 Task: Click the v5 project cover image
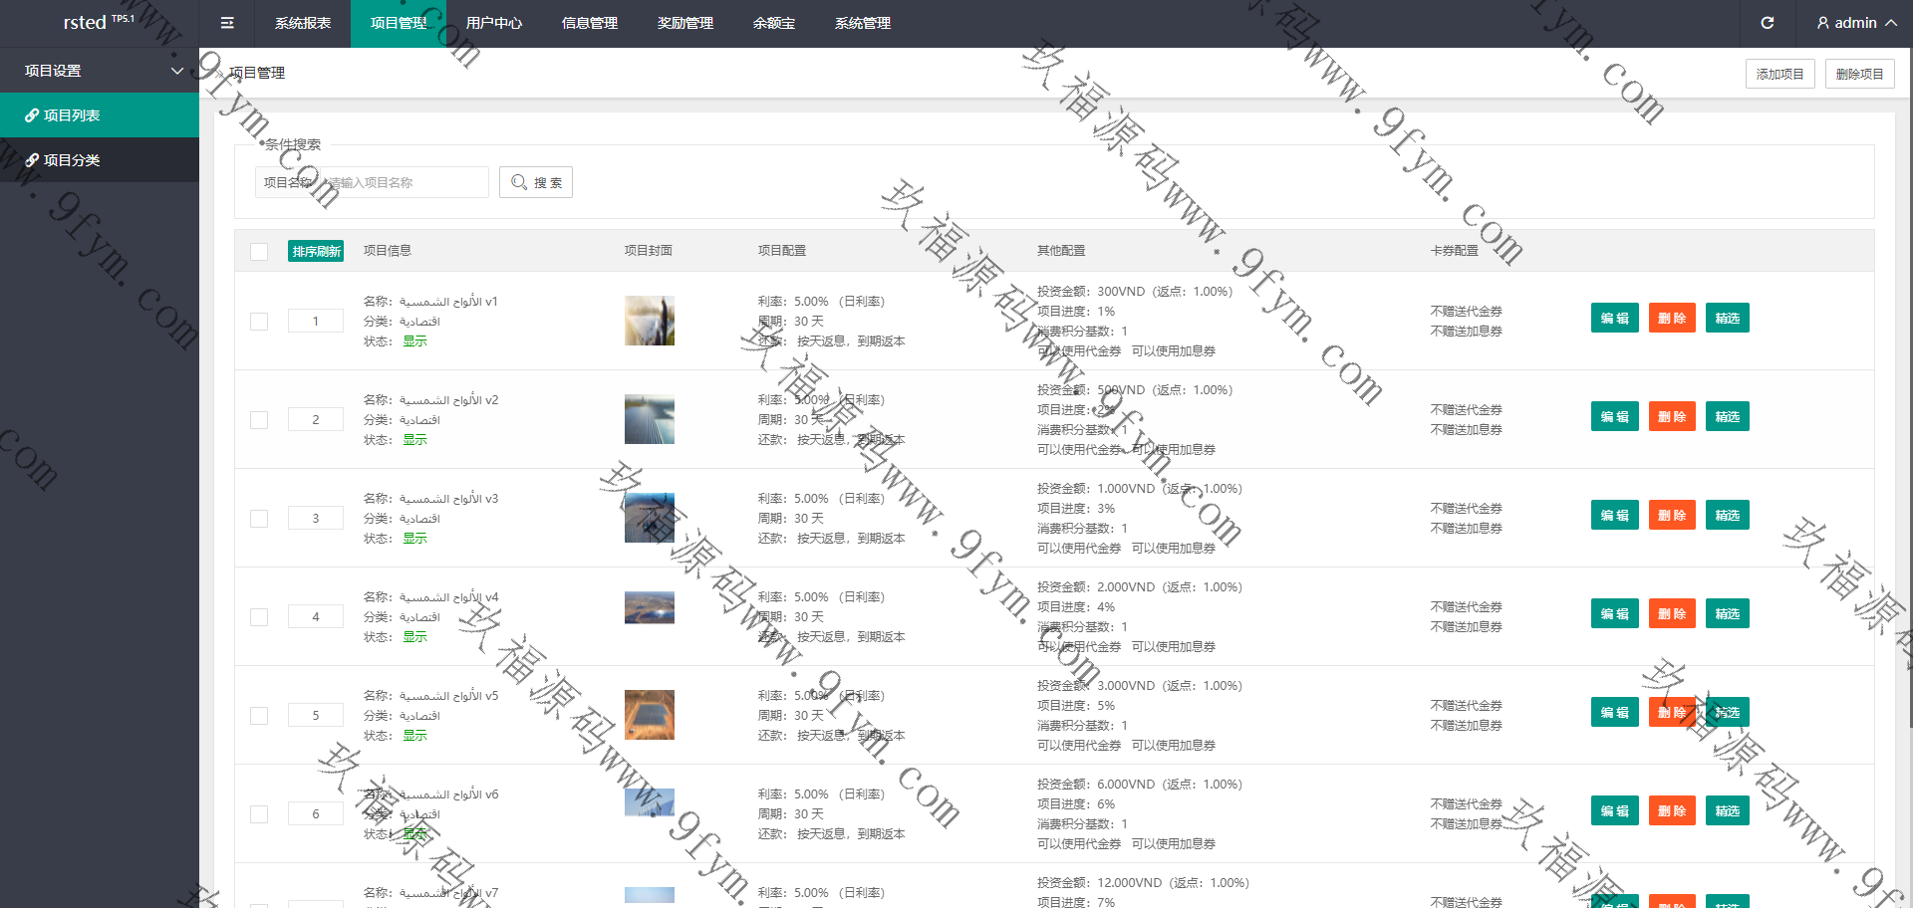[x=649, y=715]
